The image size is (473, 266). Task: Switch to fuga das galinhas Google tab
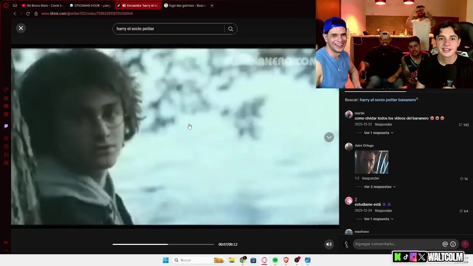tap(185, 6)
